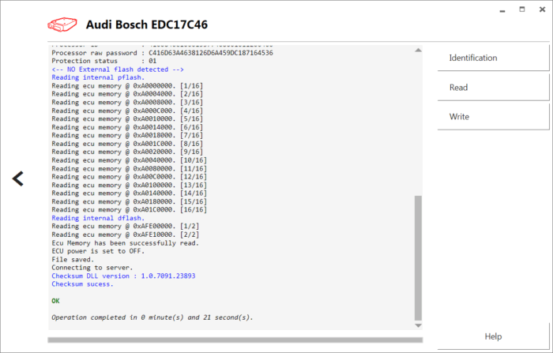This screenshot has width=553, height=353.
Task: Open the Help button
Action: click(493, 336)
